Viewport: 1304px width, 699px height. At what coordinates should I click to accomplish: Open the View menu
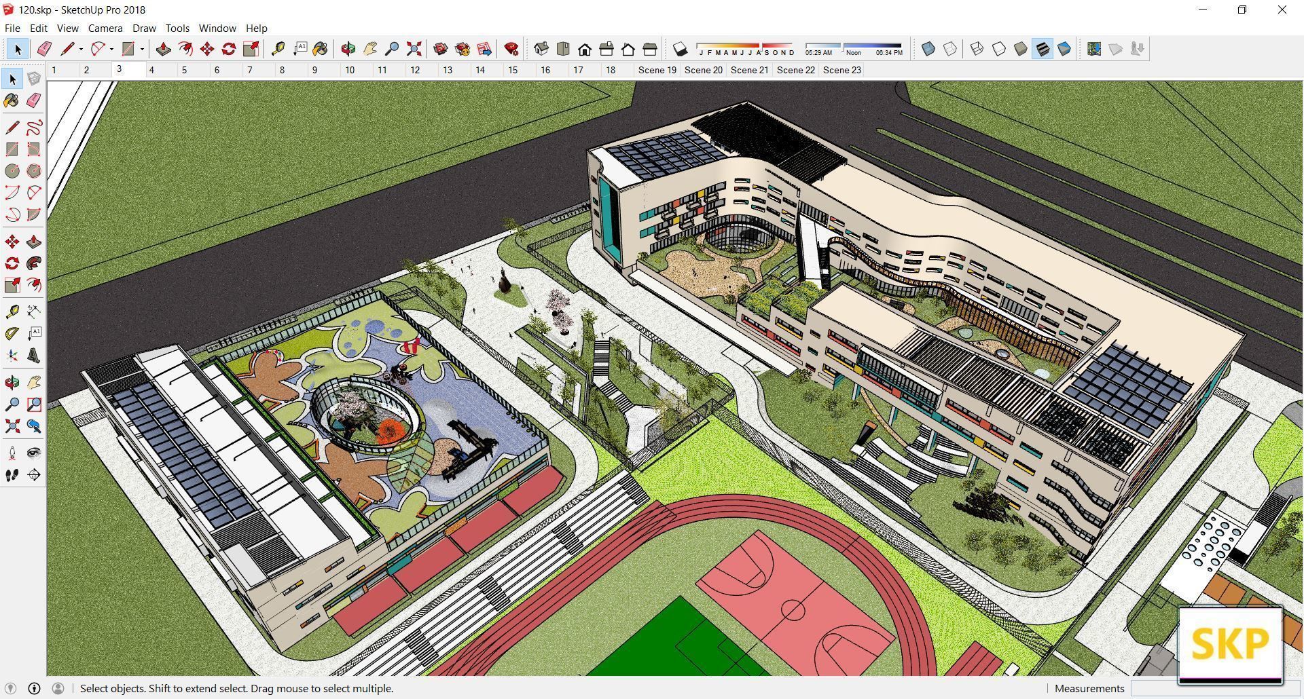tap(67, 28)
